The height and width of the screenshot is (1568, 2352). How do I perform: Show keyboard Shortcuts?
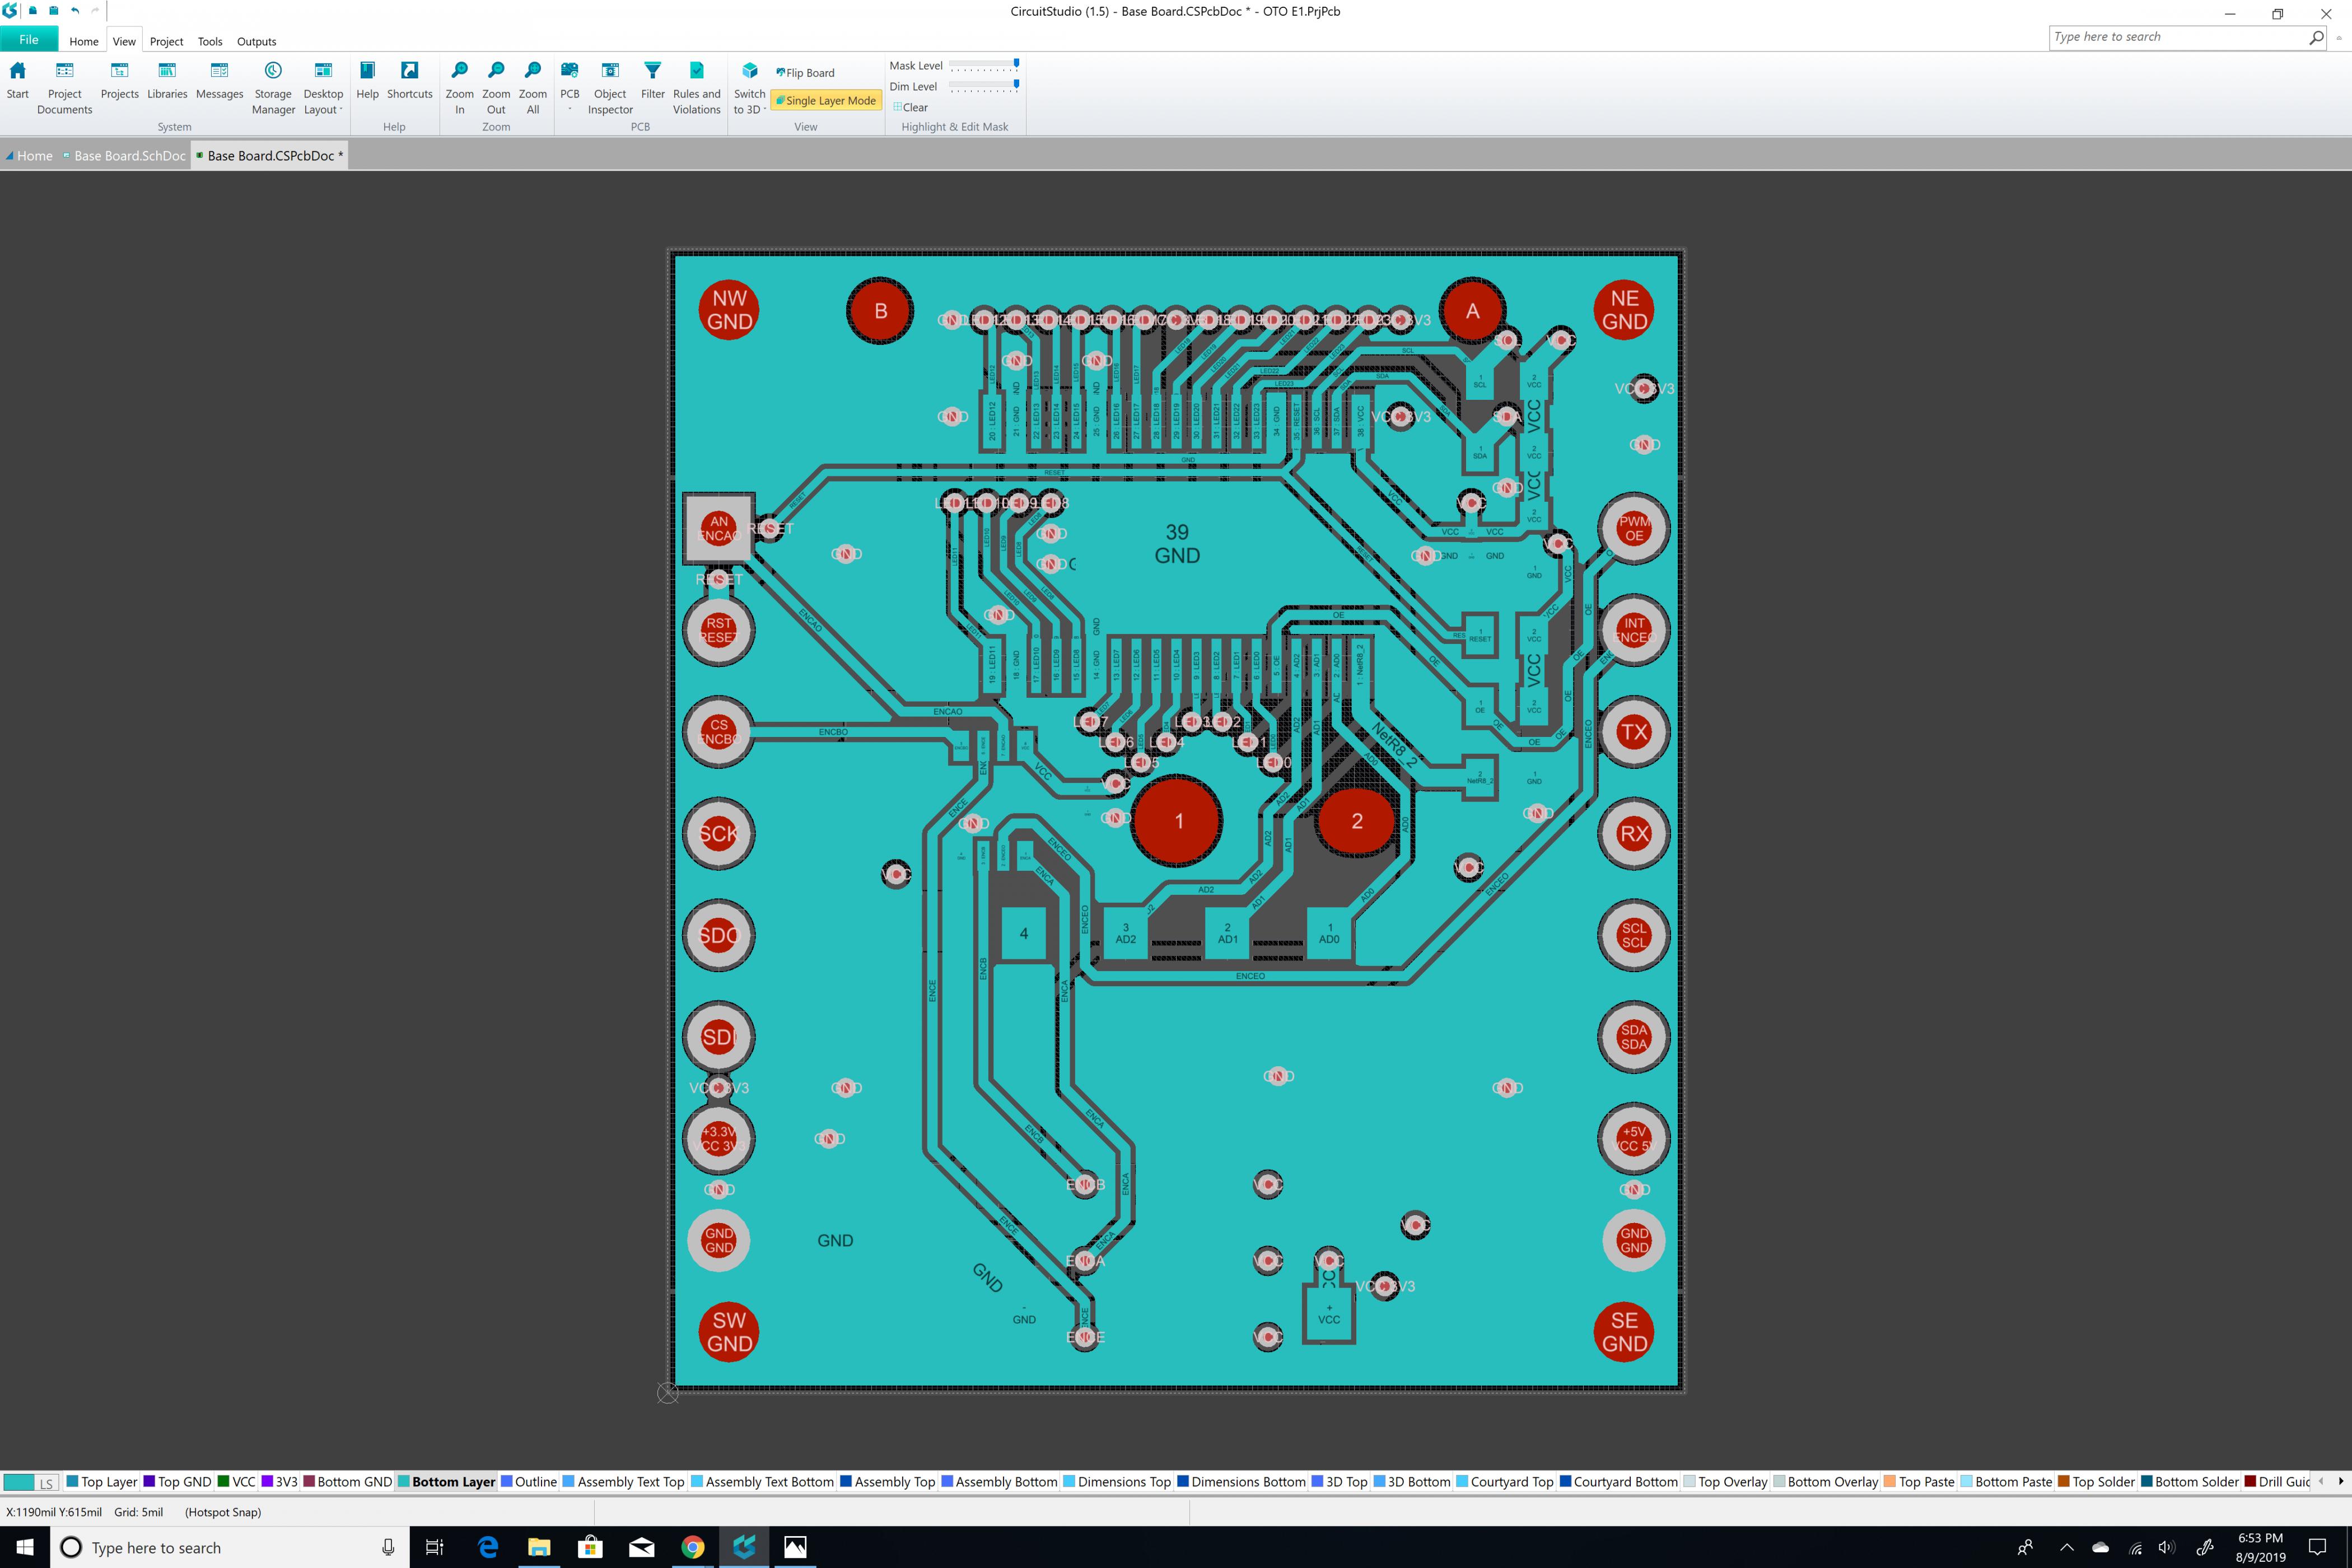[409, 81]
